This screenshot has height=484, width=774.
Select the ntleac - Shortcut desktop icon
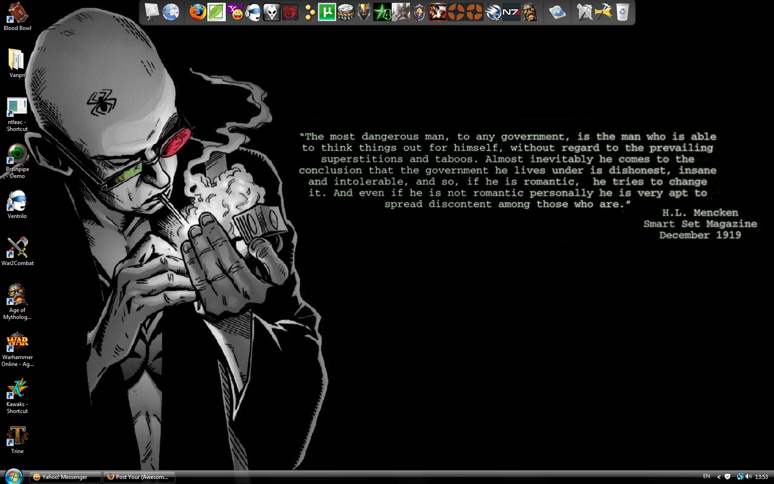(18, 114)
